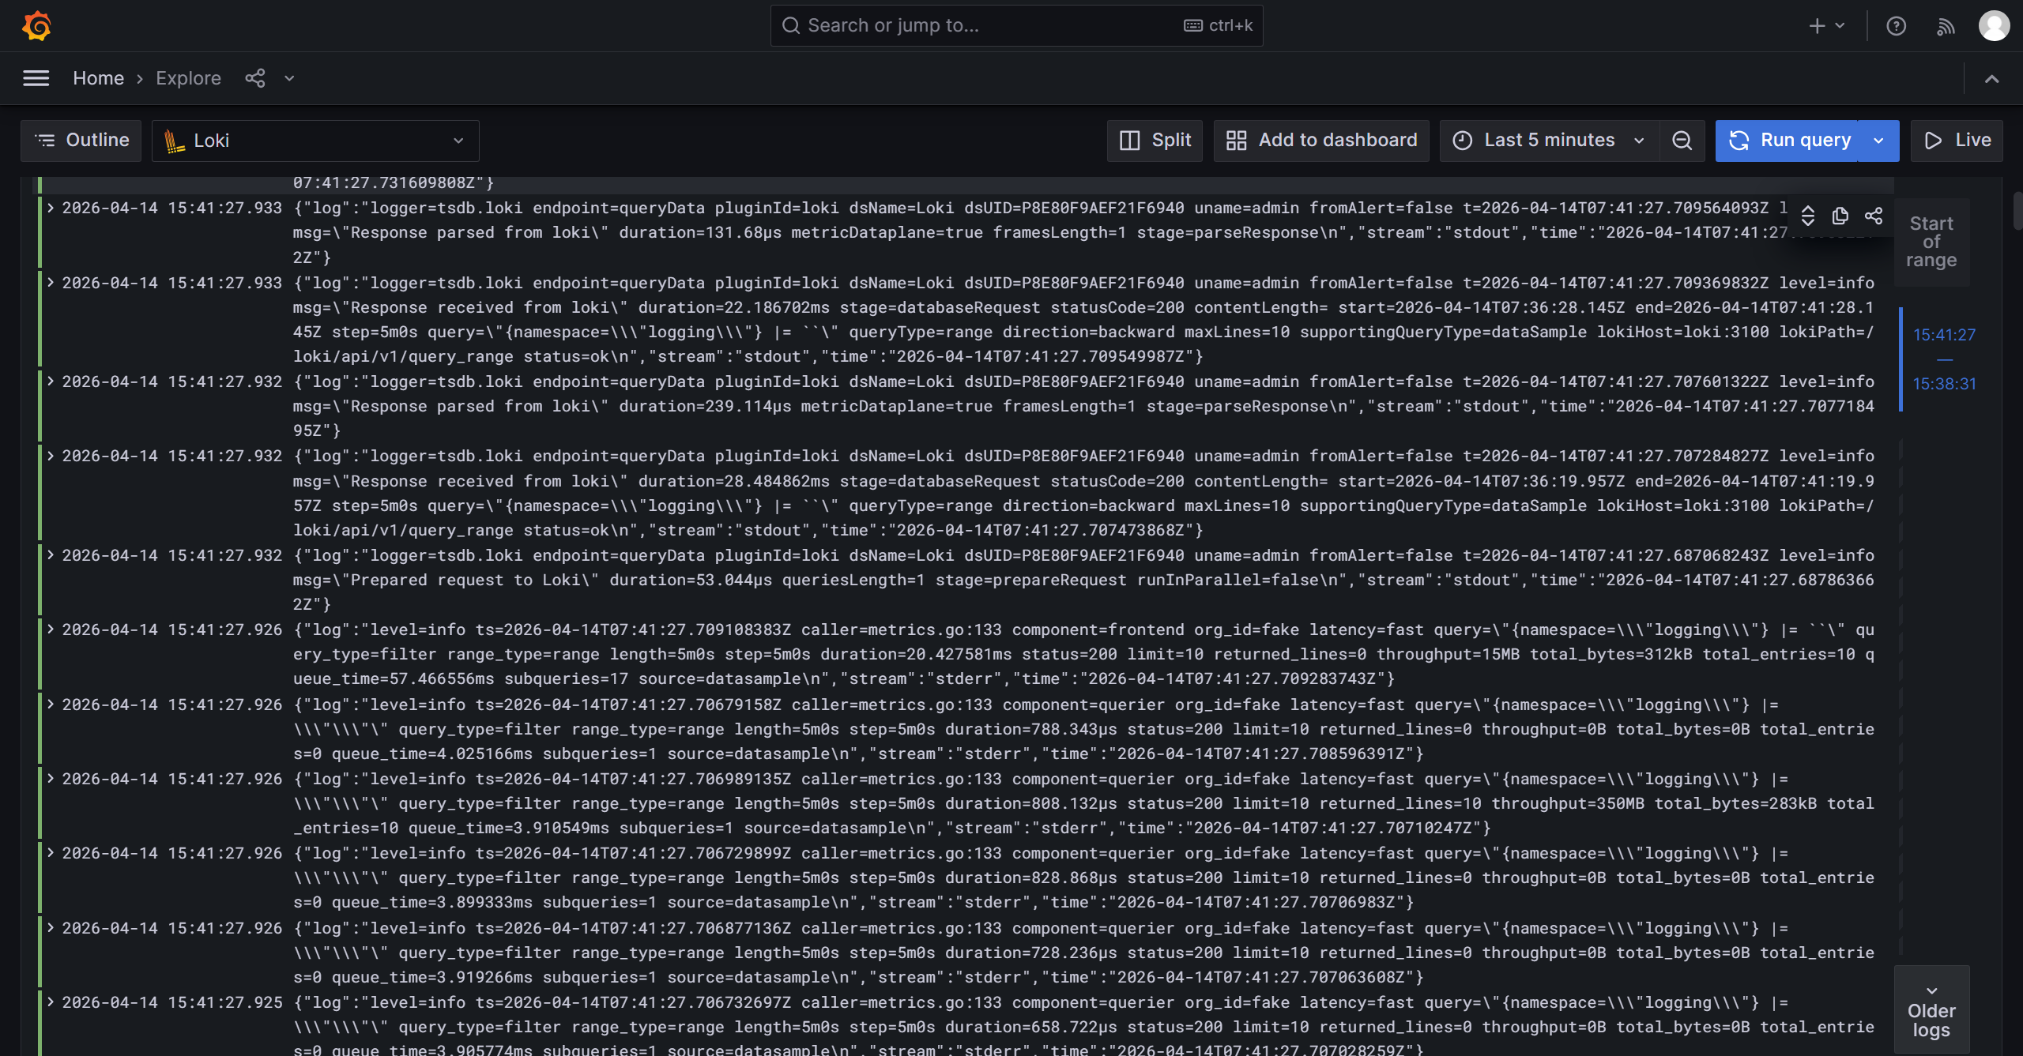2023x1056 pixels.
Task: Focus the Search or jump to field
Action: tap(1016, 26)
